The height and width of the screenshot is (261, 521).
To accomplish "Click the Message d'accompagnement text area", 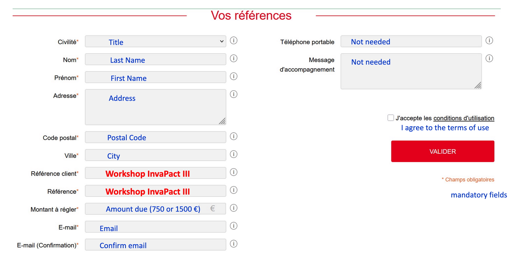I will click(x=411, y=71).
